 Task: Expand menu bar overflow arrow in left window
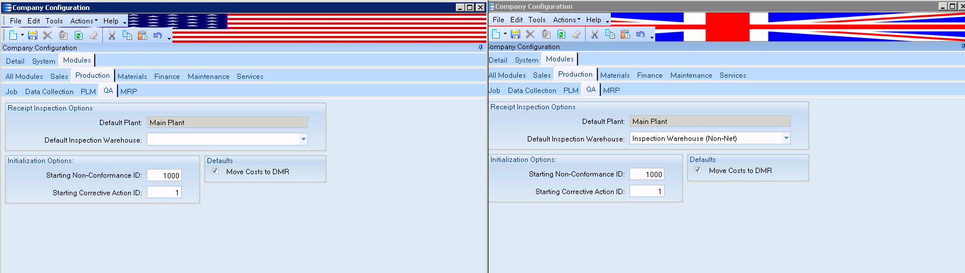(124, 23)
